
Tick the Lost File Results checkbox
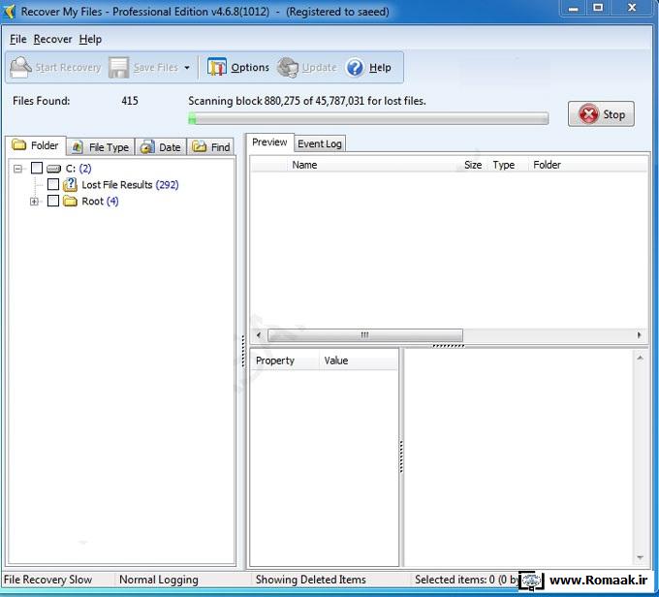pyautogui.click(x=53, y=184)
